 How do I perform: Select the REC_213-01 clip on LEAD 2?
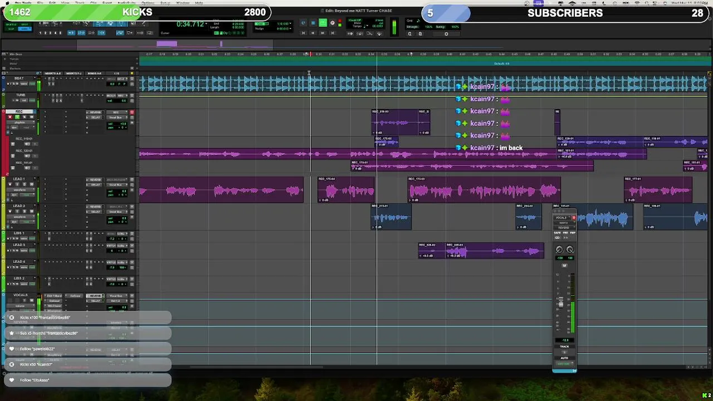point(391,217)
